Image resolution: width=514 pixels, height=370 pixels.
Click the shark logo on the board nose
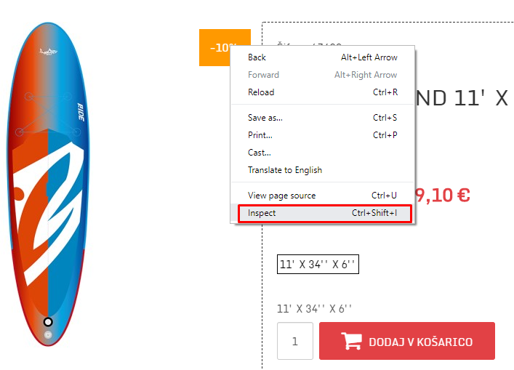pos(48,52)
